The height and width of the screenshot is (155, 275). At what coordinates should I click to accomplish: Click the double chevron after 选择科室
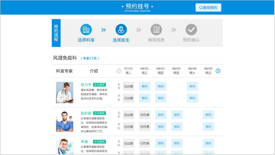[103, 30]
